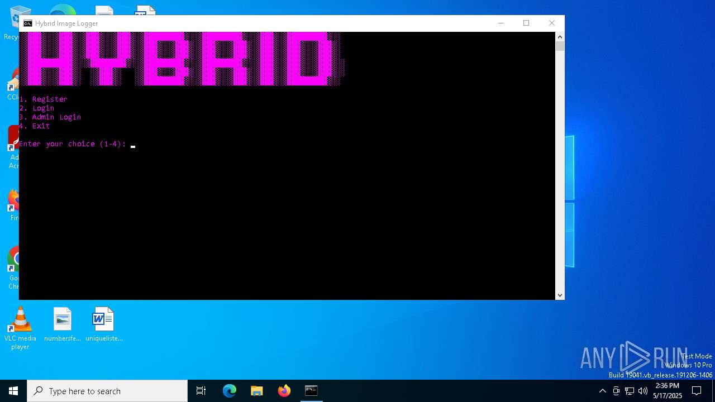Select the uniqueliste... Word document on desktop
715x402 pixels.
tap(103, 324)
